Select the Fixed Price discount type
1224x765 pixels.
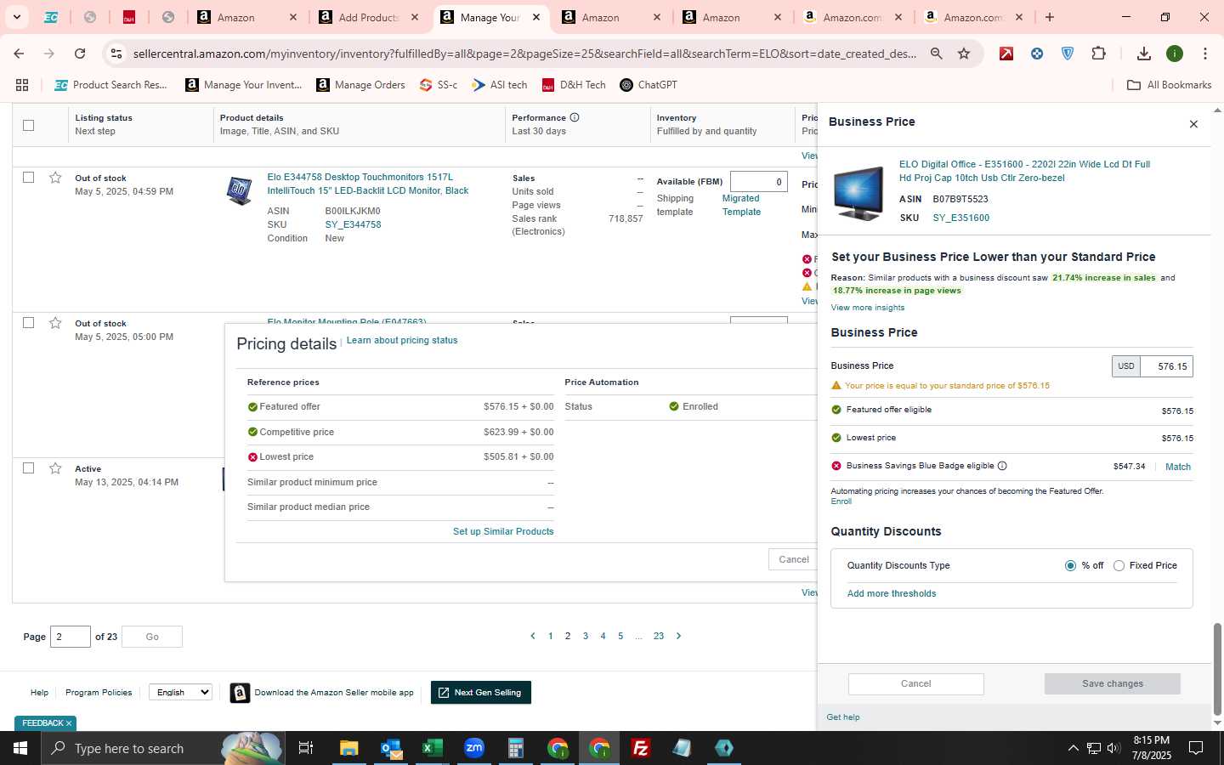coord(1119,565)
